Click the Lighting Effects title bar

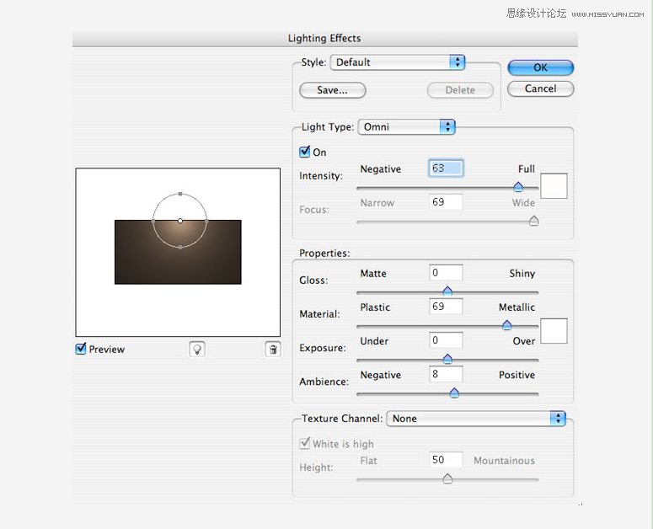(x=325, y=39)
